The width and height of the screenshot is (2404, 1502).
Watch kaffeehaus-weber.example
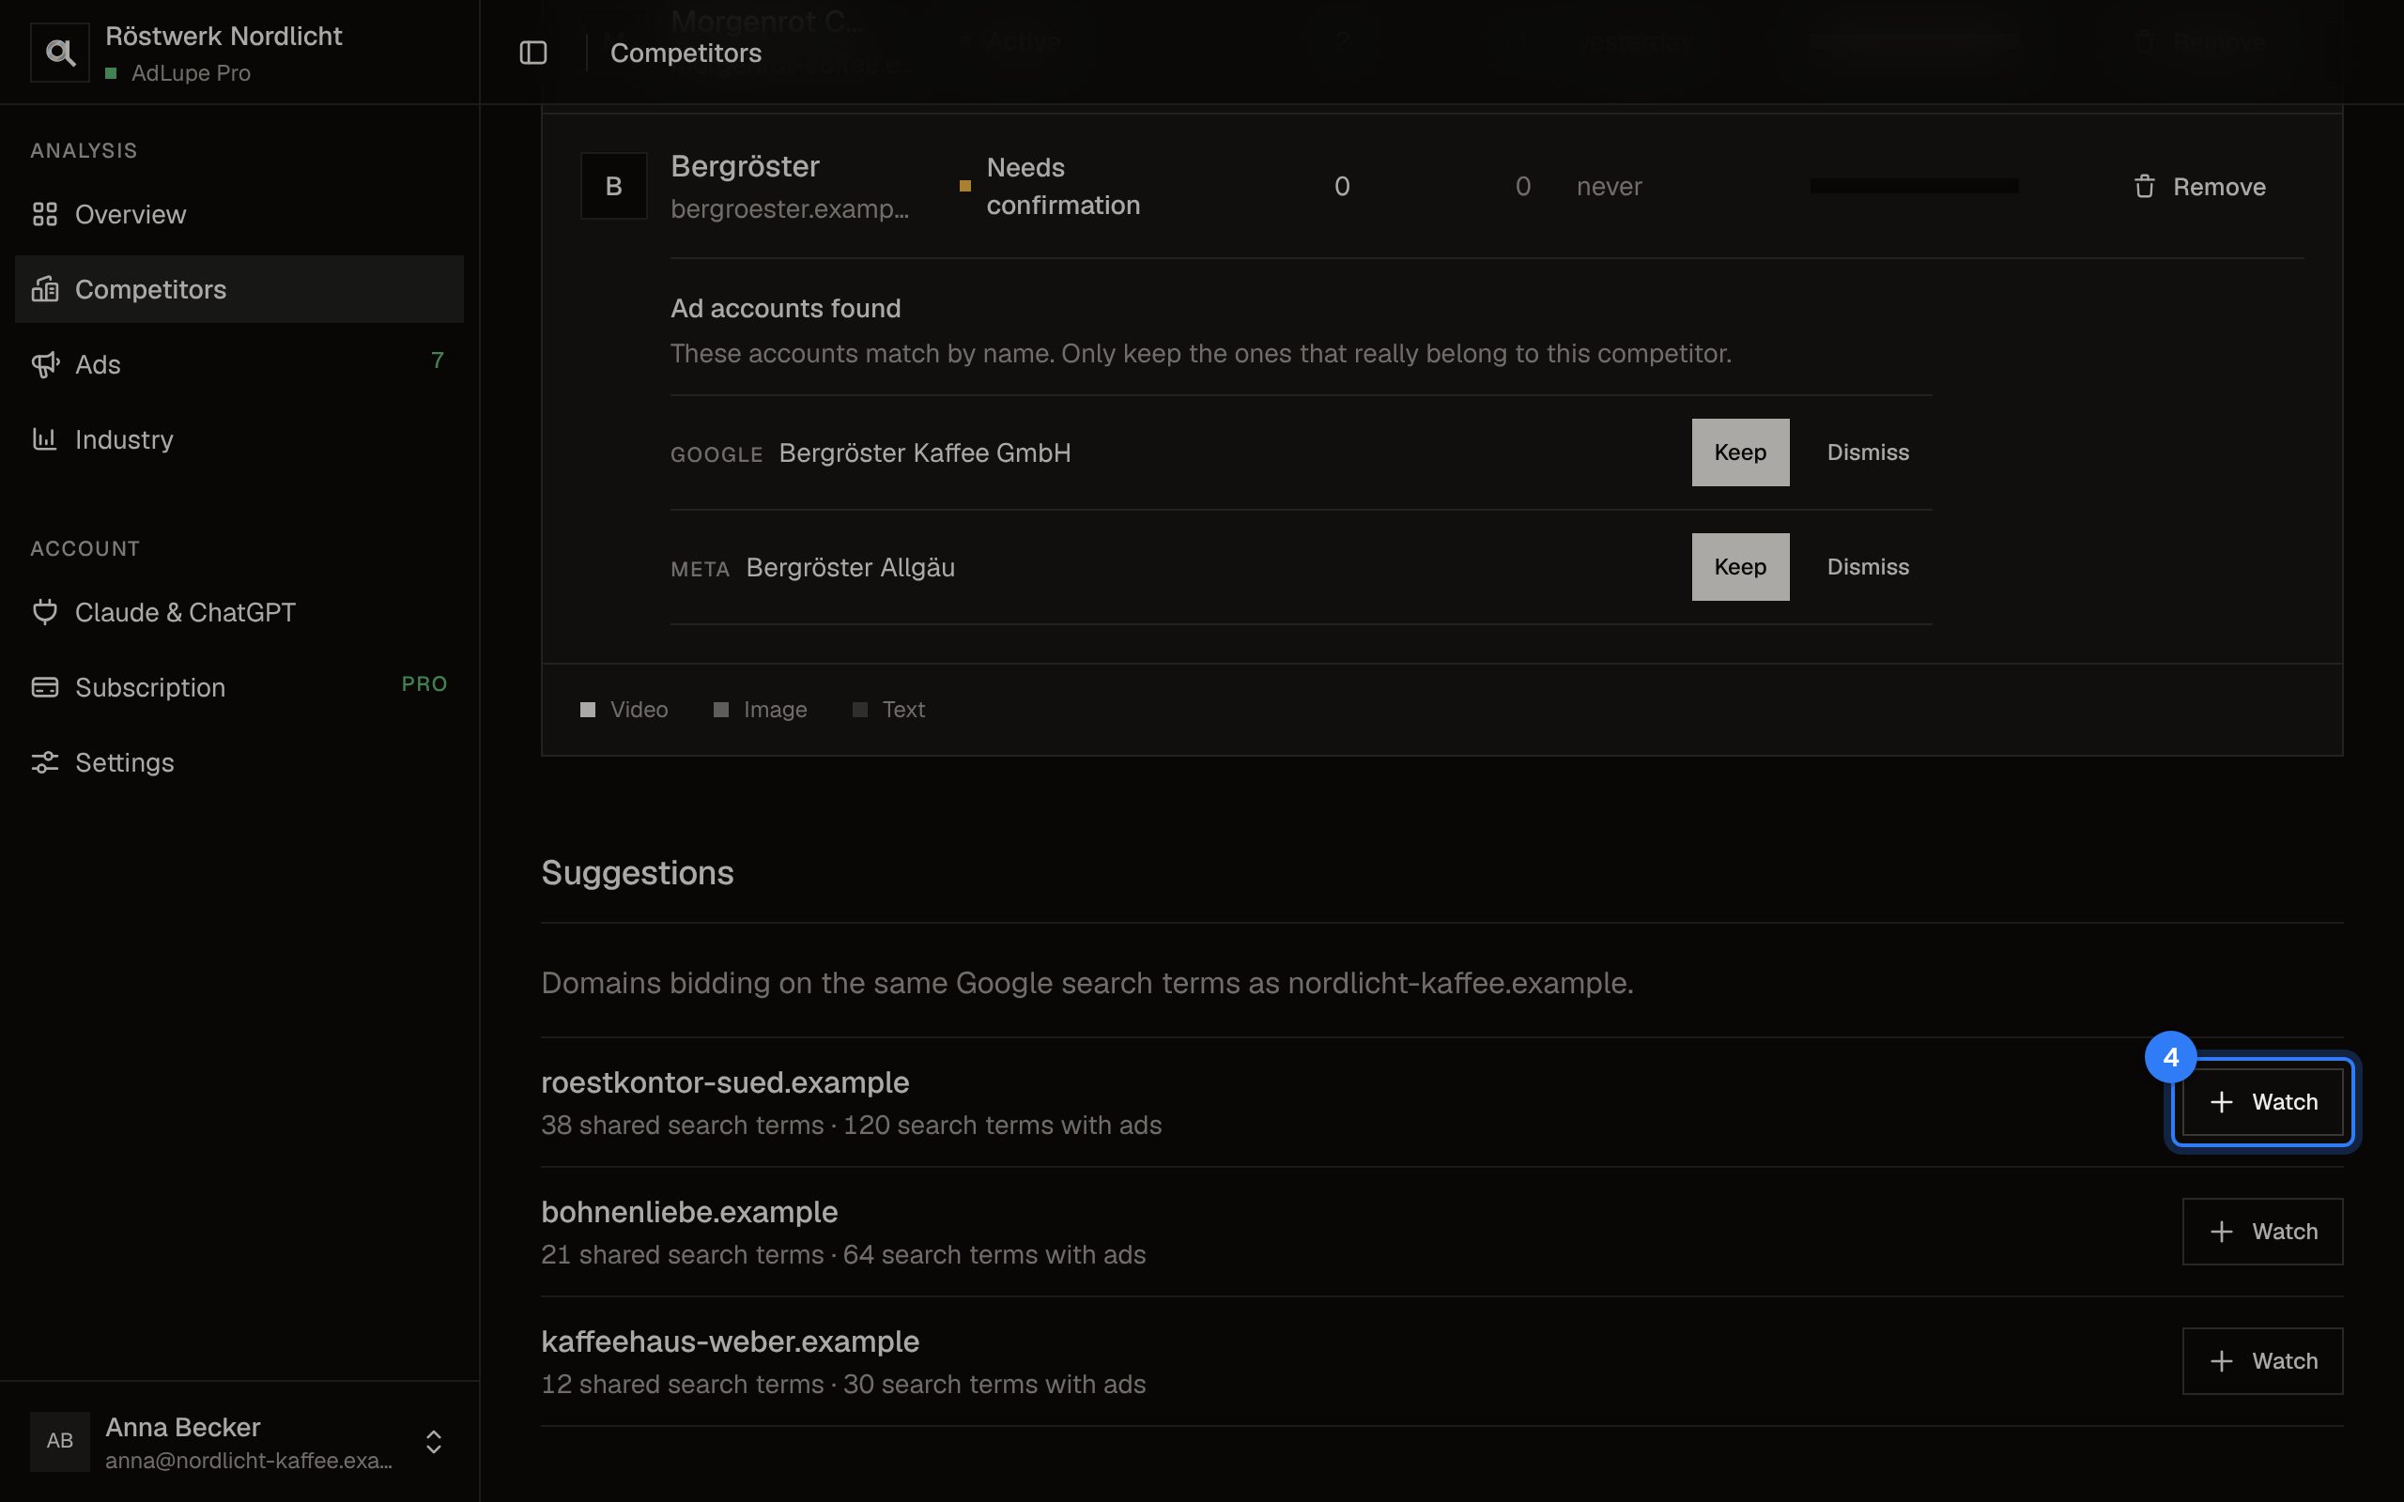pyautogui.click(x=2262, y=1361)
